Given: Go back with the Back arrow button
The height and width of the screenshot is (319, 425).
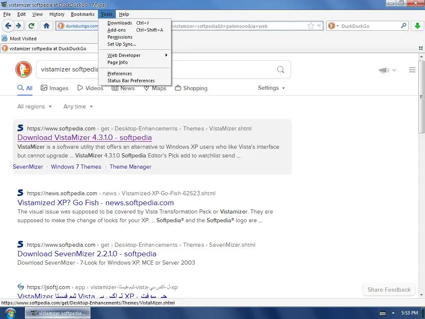Looking at the screenshot, I should pyautogui.click(x=8, y=26).
